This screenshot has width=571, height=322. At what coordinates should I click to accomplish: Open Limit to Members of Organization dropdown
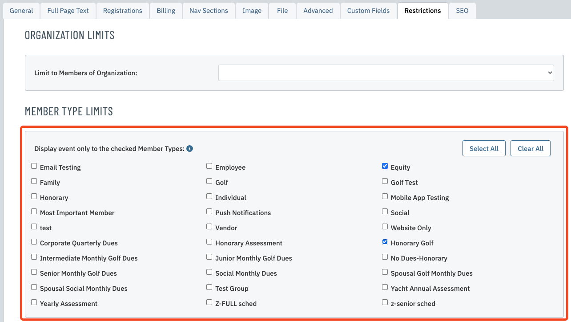pos(386,73)
